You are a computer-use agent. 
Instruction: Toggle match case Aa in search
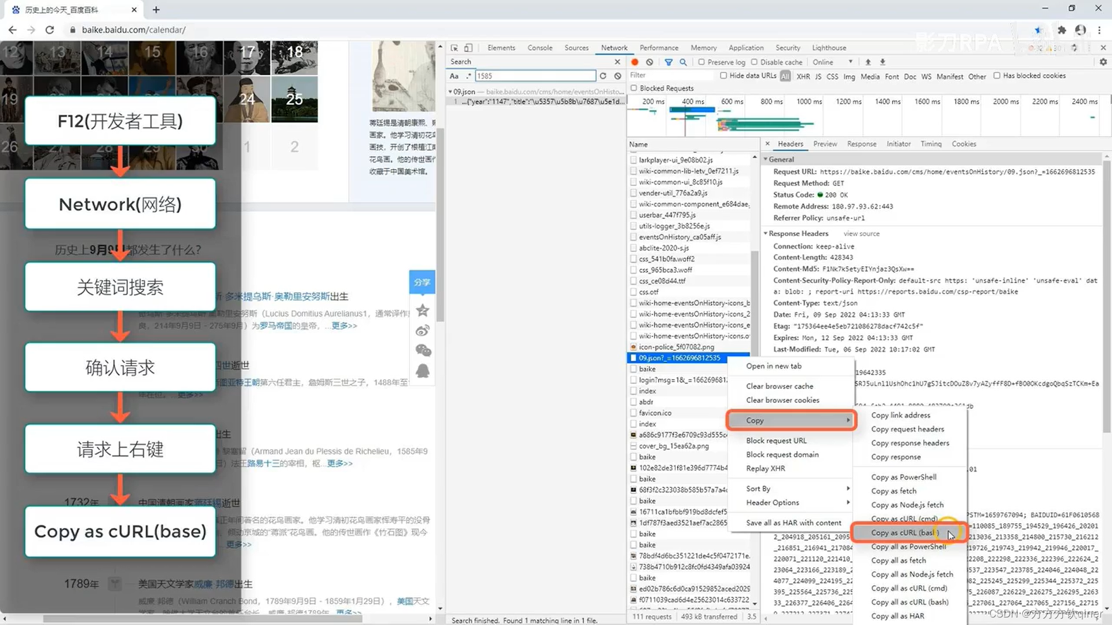[x=454, y=76]
